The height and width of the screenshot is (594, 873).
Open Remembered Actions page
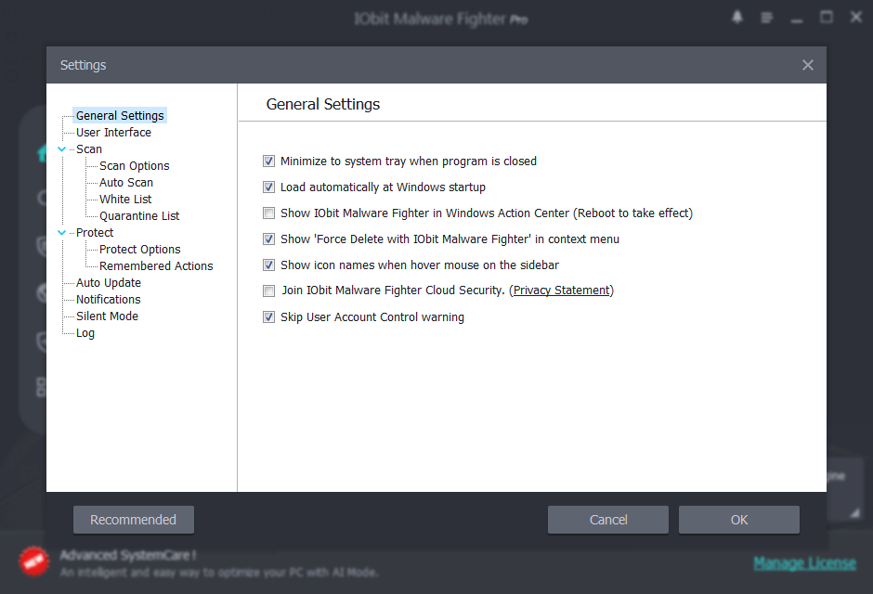point(156,265)
